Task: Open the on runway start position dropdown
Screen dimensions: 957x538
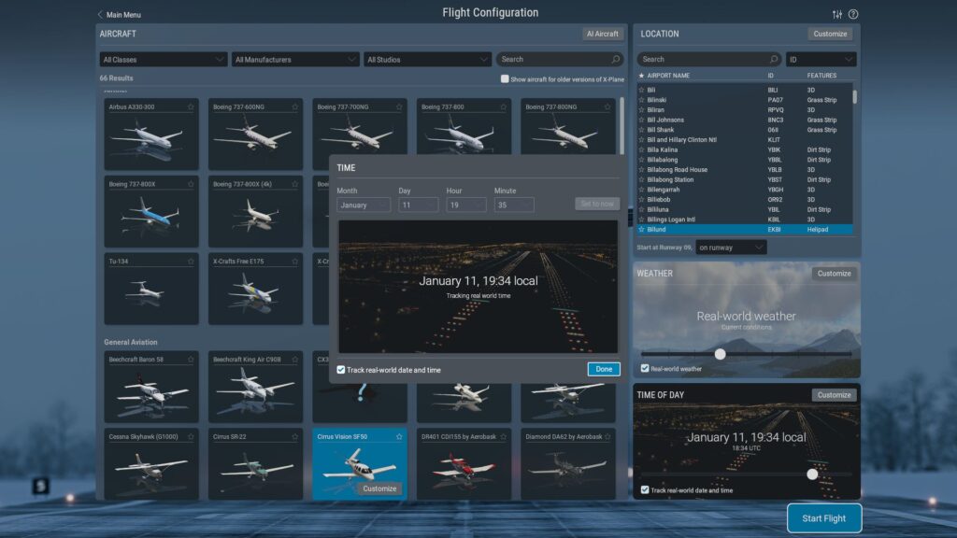Action: tap(731, 248)
